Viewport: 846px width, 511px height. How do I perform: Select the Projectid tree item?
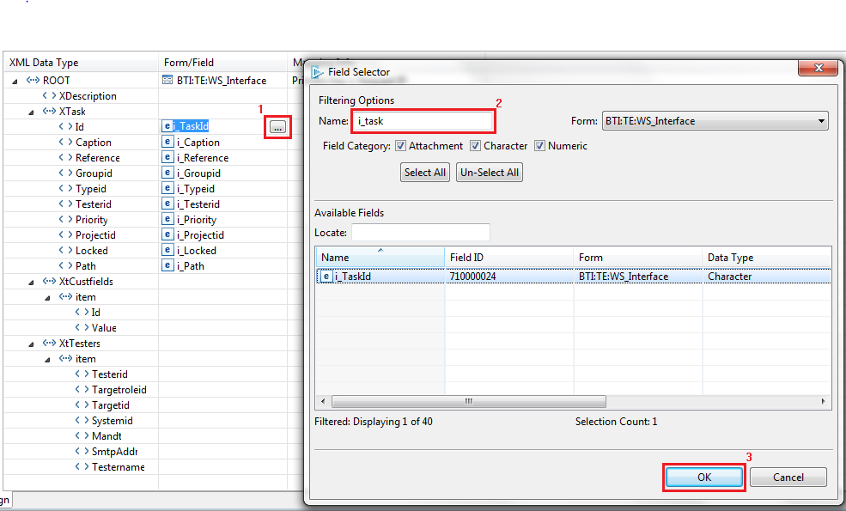95,235
